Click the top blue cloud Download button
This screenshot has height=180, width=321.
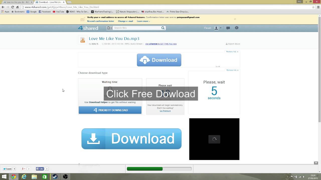159,60
